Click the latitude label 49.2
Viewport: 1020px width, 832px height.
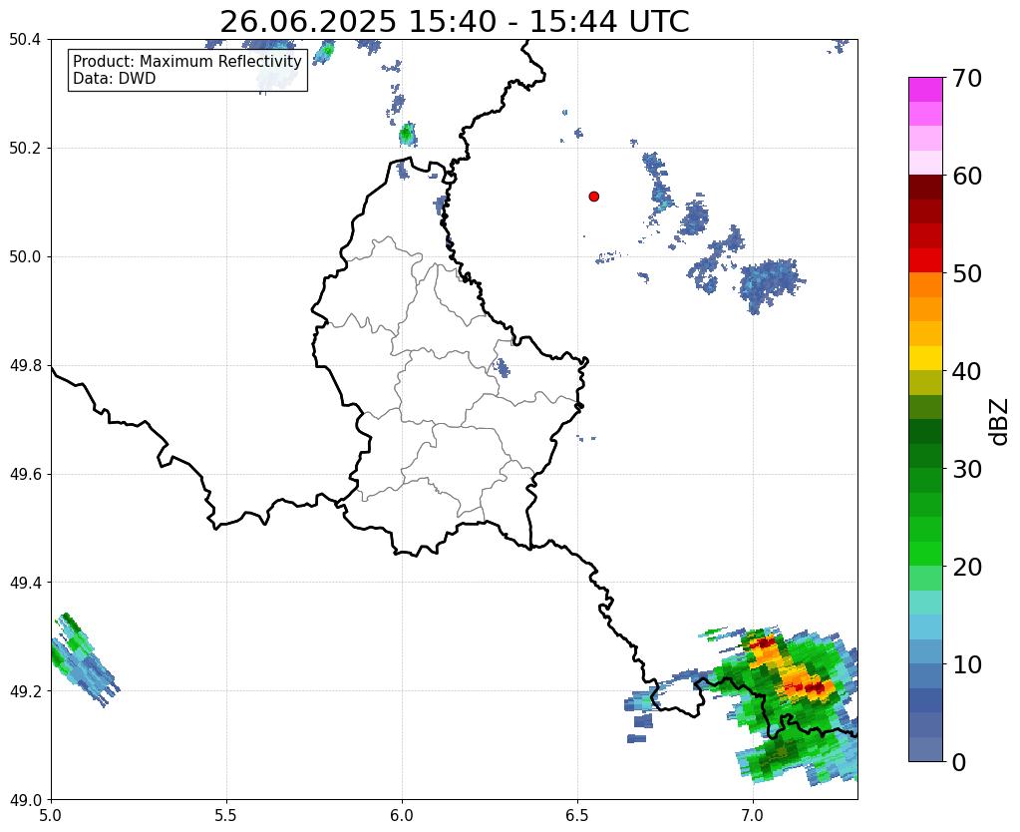pyautogui.click(x=25, y=691)
